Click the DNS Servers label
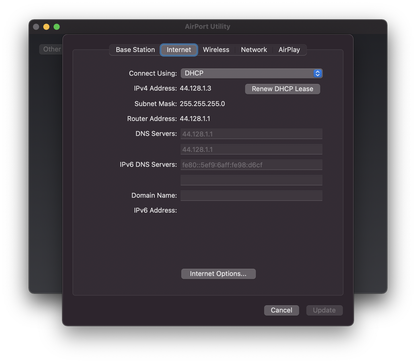The image size is (416, 364). (x=156, y=134)
